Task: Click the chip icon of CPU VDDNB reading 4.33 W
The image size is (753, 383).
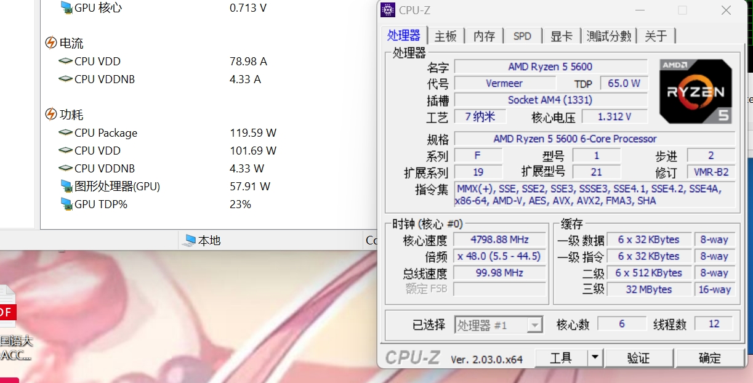Action: click(x=65, y=168)
